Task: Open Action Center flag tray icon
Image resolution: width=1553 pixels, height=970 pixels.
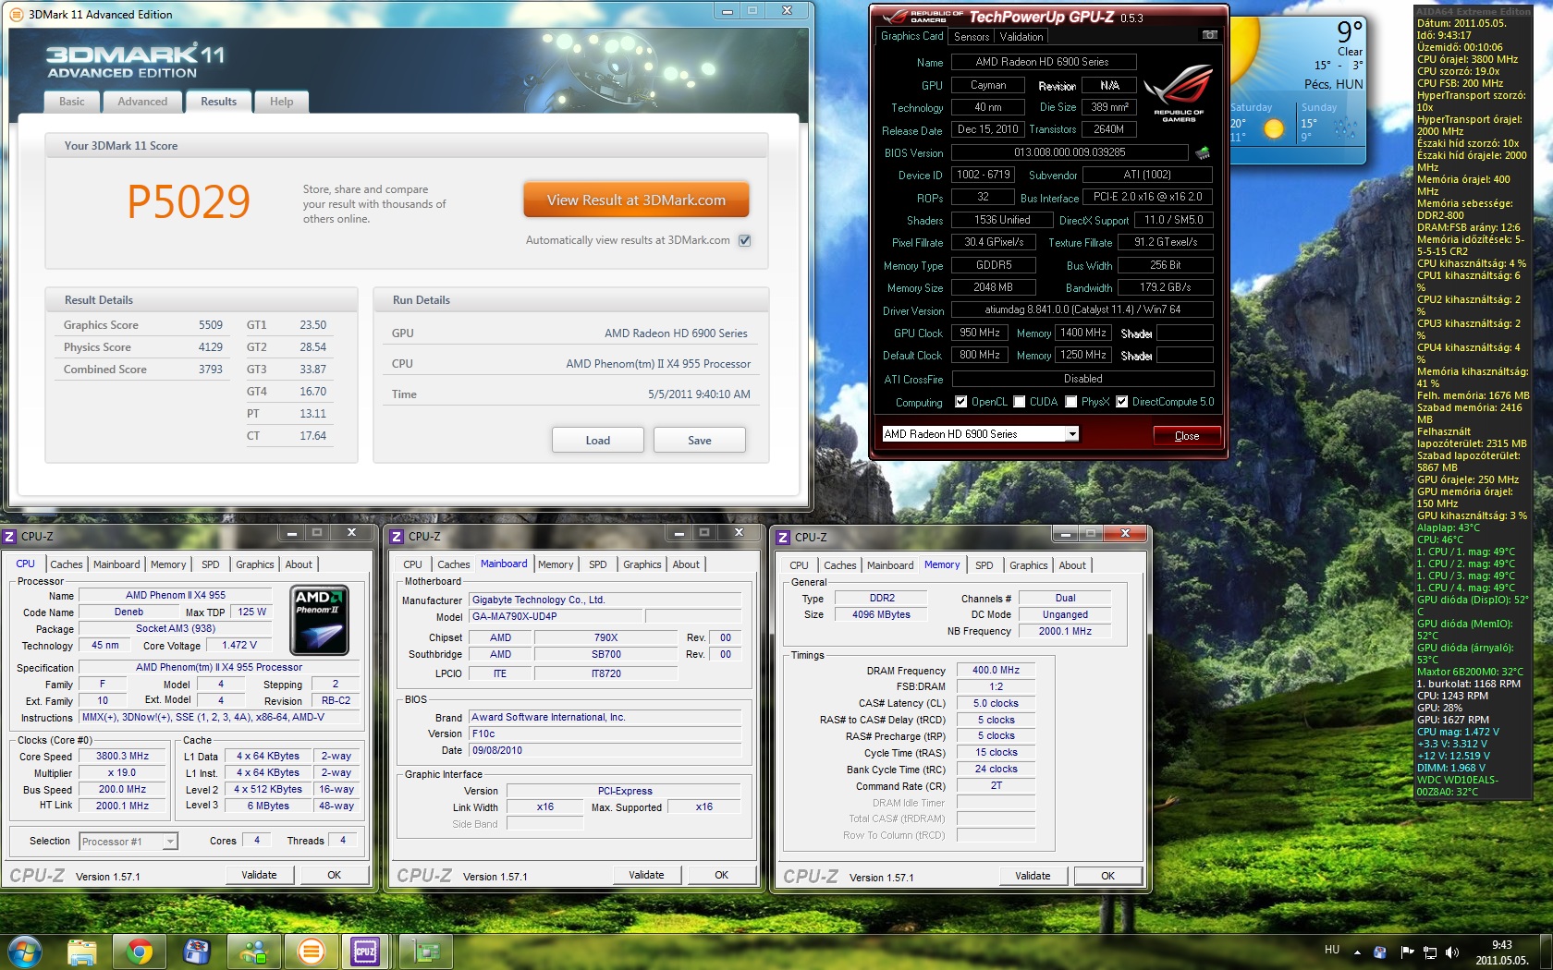Action: click(x=1407, y=952)
